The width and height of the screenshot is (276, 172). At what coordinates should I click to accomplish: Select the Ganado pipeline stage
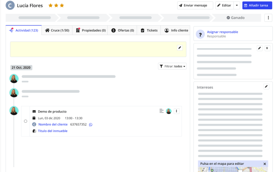pos(236,18)
